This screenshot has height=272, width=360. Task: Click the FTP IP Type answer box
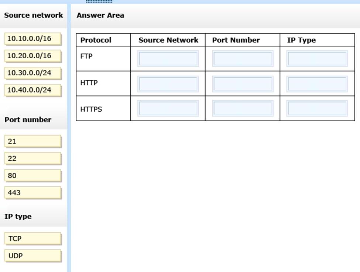click(x=317, y=59)
